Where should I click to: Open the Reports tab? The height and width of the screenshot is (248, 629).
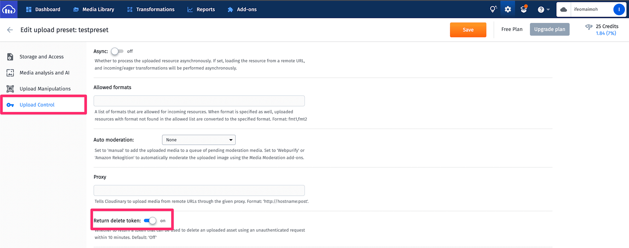click(x=201, y=9)
